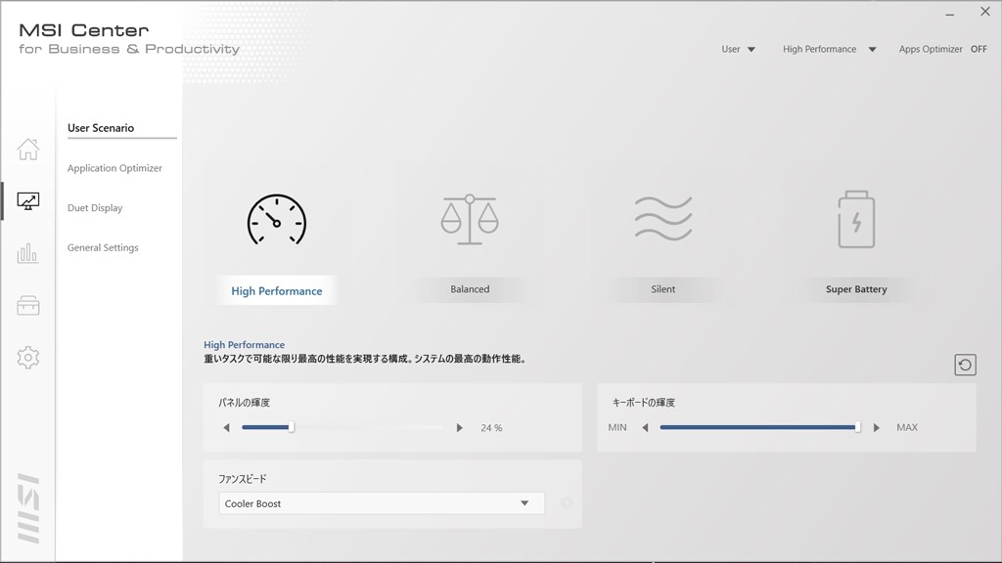Open the bar chart Monitoring sidebar icon
1002x563 pixels.
coord(27,253)
